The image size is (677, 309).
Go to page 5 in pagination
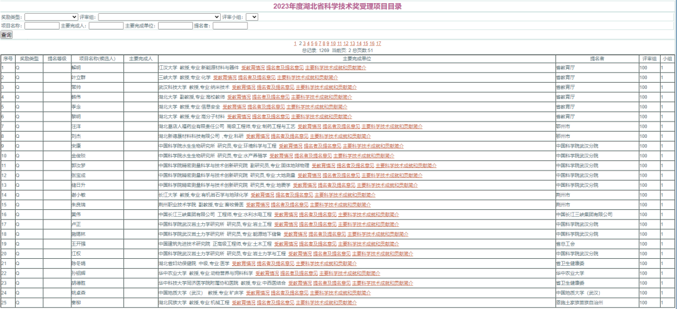[312, 44]
